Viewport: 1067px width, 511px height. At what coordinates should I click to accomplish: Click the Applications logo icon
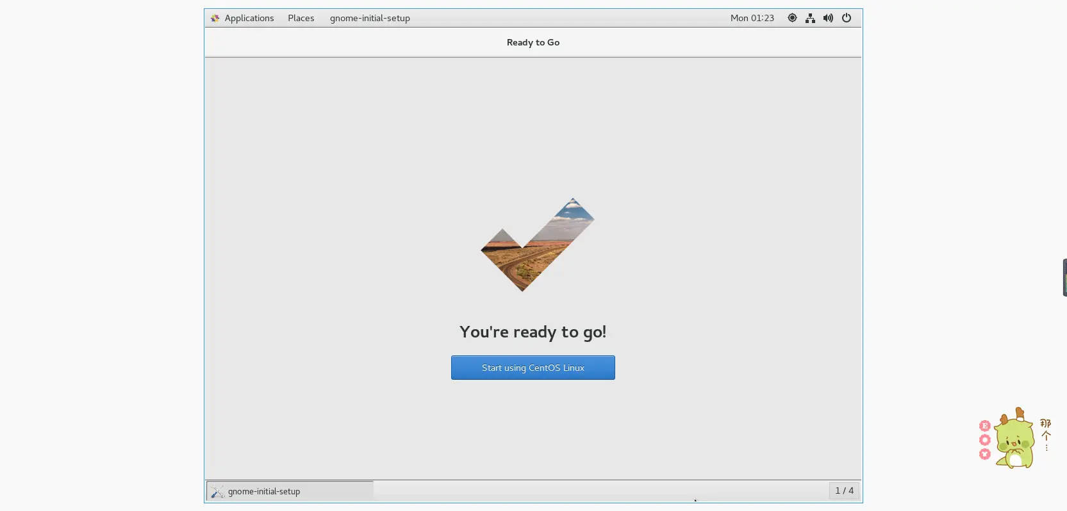[215, 18]
